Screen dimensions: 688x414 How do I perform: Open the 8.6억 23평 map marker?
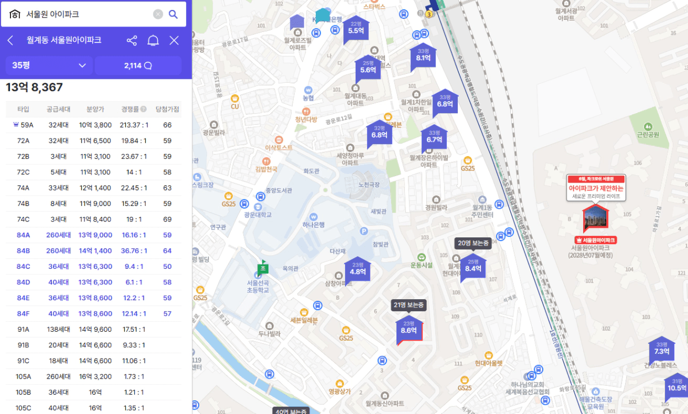[x=409, y=330]
